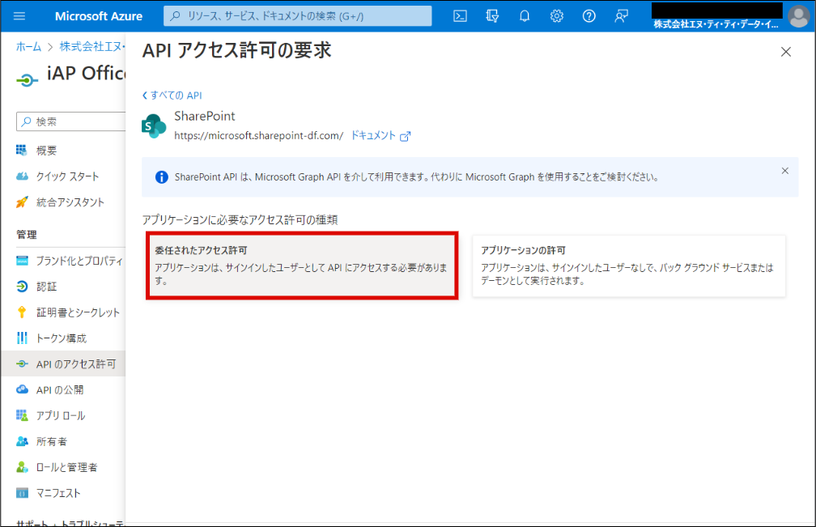The width and height of the screenshot is (816, 527).
Task: Close the API アクセス許可の要求 panel
Action: (x=786, y=52)
